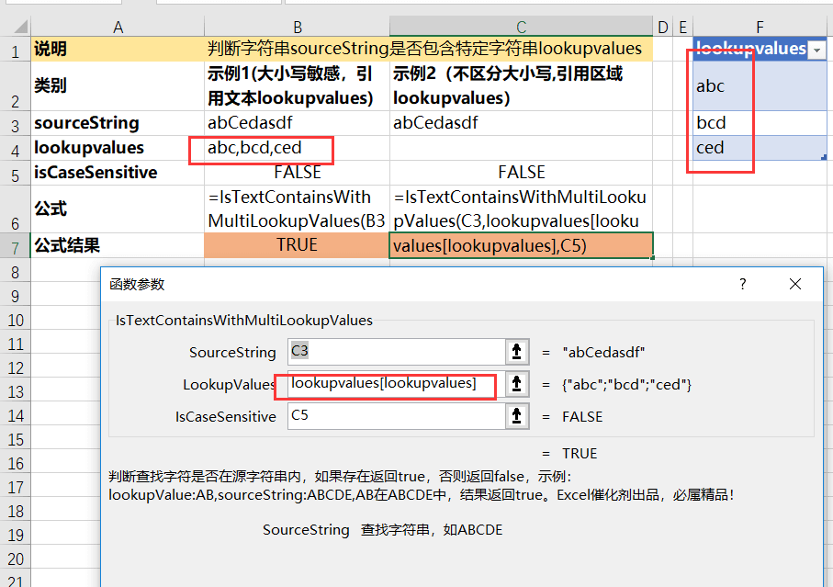Collapse dialog via SourceString range-select button
The image size is (833, 587).
coord(516,352)
